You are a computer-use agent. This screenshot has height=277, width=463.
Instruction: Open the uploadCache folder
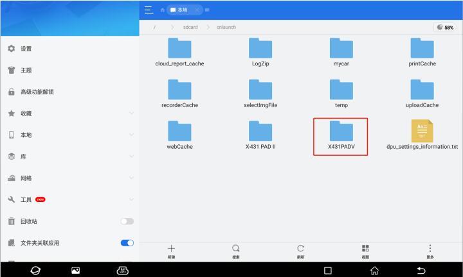click(422, 94)
